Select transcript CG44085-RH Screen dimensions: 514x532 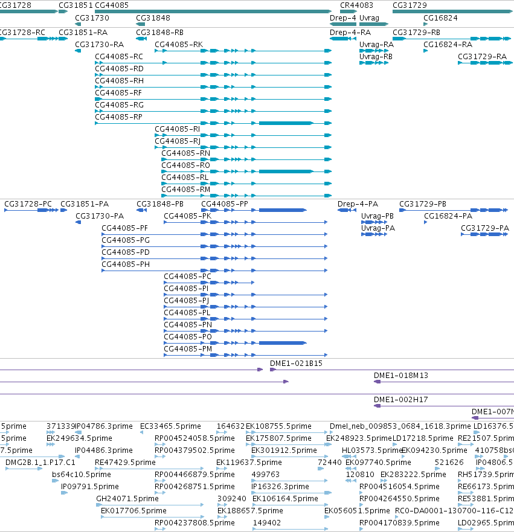(x=119, y=81)
